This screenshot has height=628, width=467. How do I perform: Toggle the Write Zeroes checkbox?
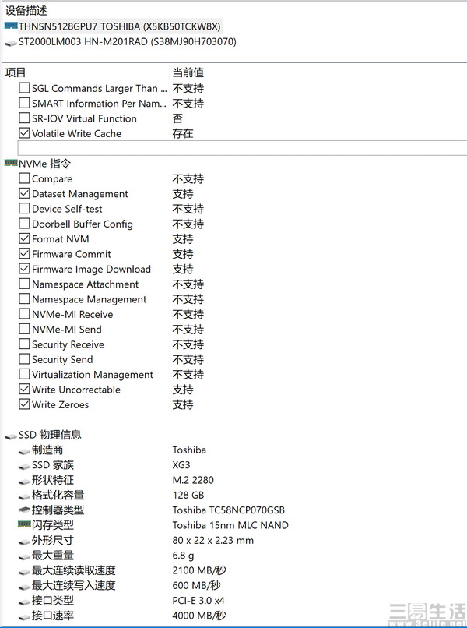[x=25, y=405]
